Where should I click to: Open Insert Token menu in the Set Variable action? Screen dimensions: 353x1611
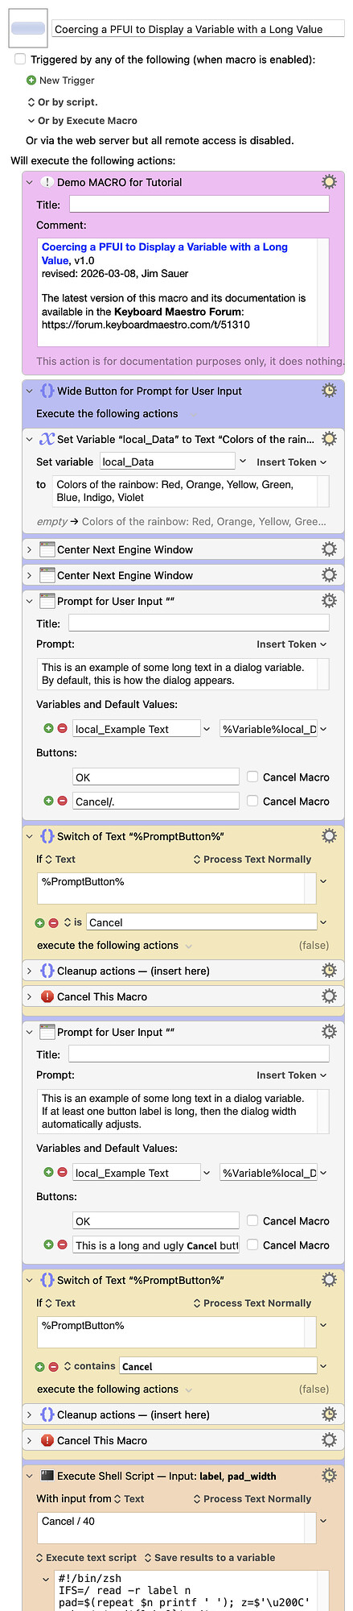(x=291, y=462)
